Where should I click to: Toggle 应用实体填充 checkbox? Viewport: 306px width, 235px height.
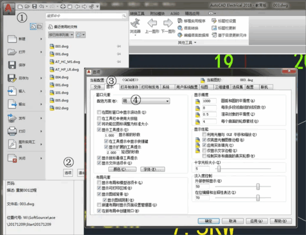point(197,144)
